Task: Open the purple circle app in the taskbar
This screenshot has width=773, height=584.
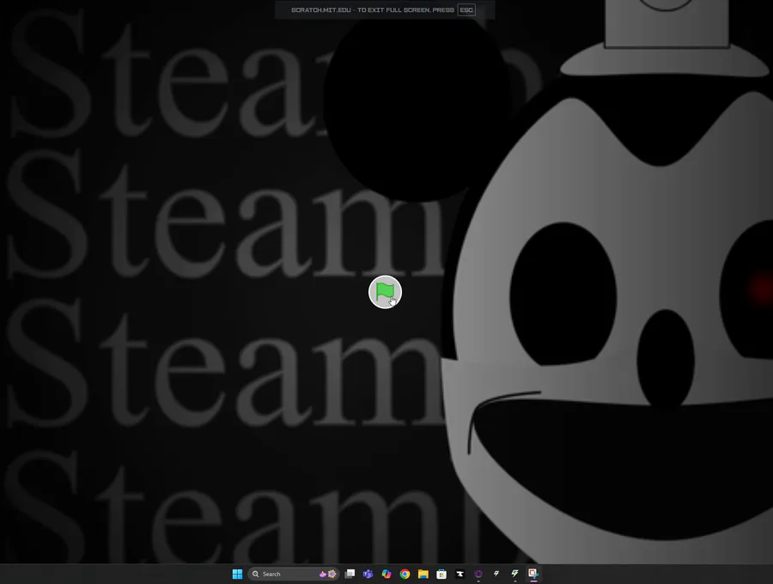Action: (478, 574)
